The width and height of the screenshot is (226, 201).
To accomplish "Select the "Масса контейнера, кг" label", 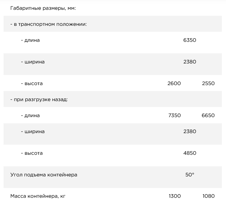I will point(38,196).
